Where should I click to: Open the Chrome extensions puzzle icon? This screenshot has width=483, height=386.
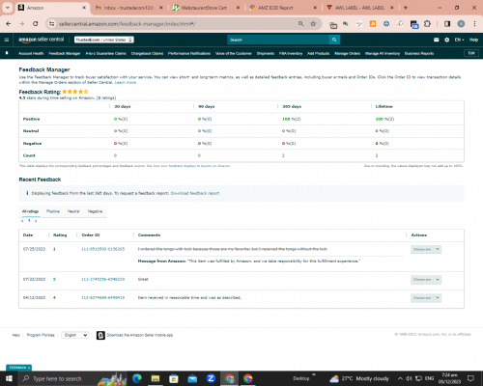coord(427,24)
